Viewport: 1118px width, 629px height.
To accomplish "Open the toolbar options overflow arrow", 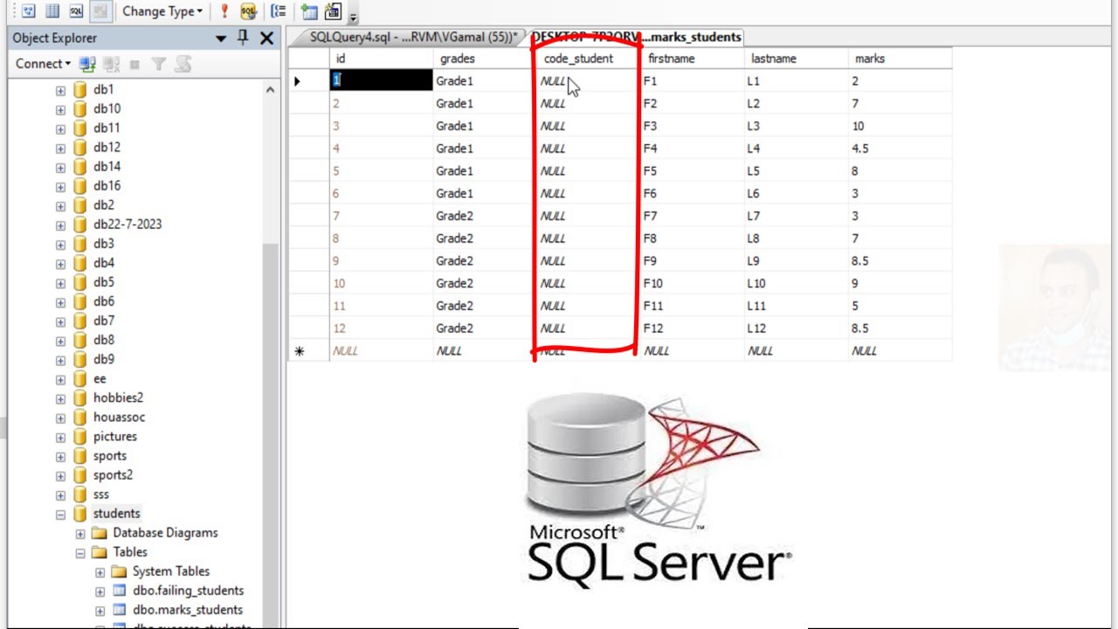I will tap(353, 16).
